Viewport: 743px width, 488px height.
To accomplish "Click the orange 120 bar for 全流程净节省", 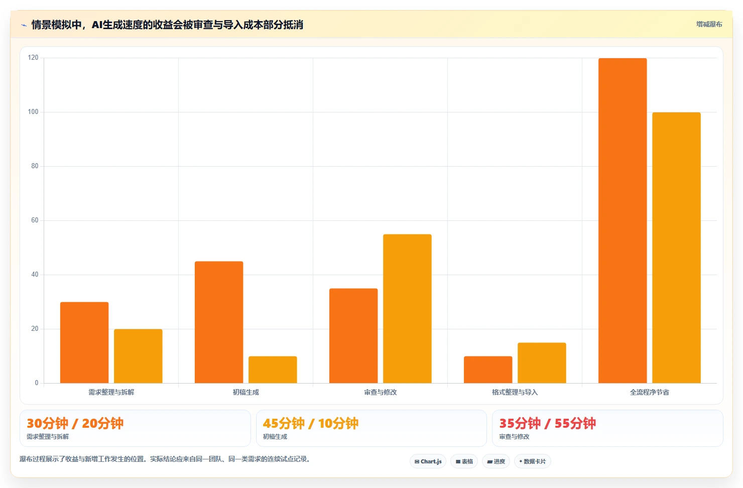I will tap(623, 220).
